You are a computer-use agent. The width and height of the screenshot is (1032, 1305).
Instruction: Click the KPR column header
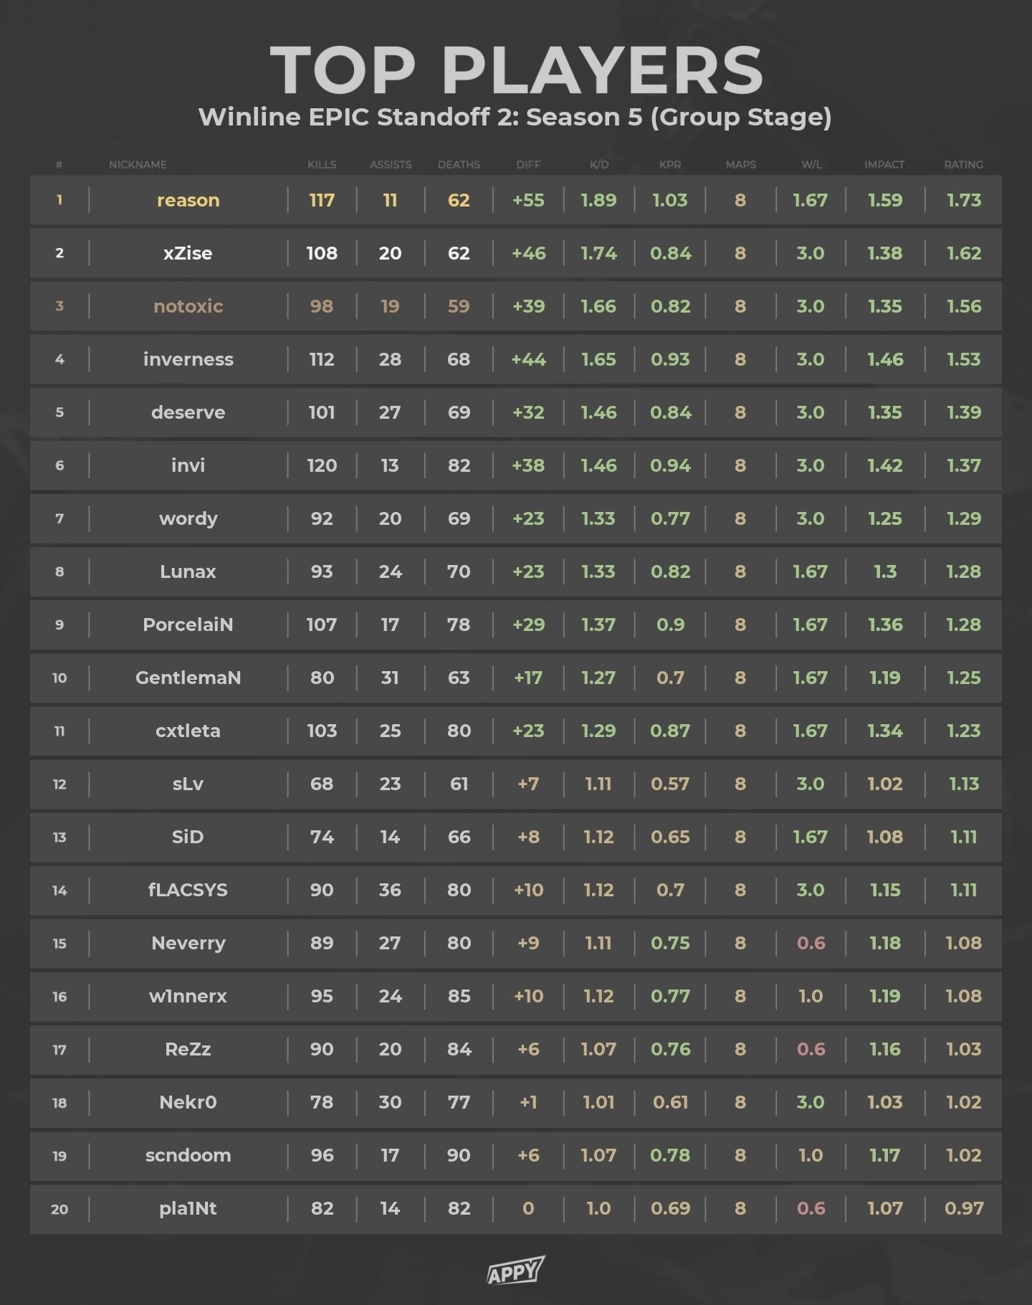pyautogui.click(x=670, y=165)
